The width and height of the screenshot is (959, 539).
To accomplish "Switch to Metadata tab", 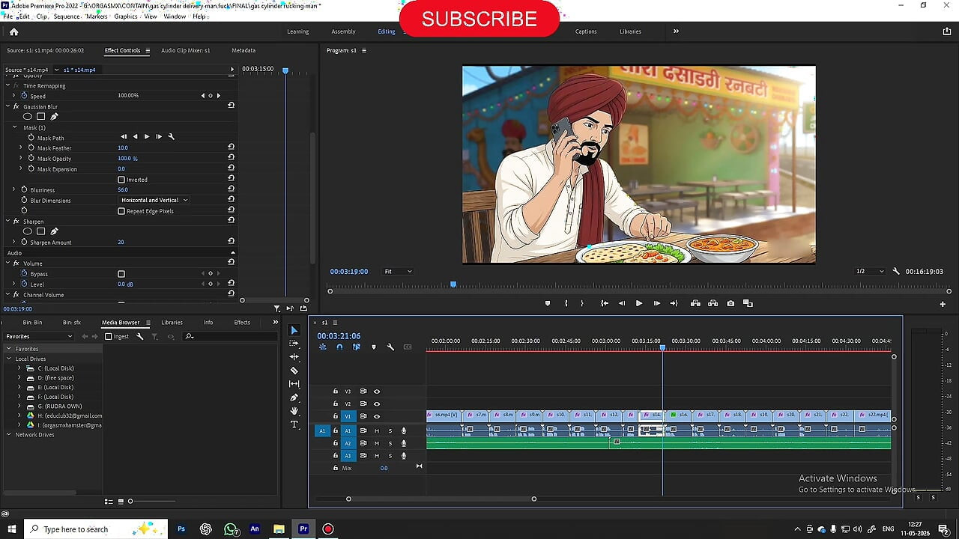I will pyautogui.click(x=243, y=50).
